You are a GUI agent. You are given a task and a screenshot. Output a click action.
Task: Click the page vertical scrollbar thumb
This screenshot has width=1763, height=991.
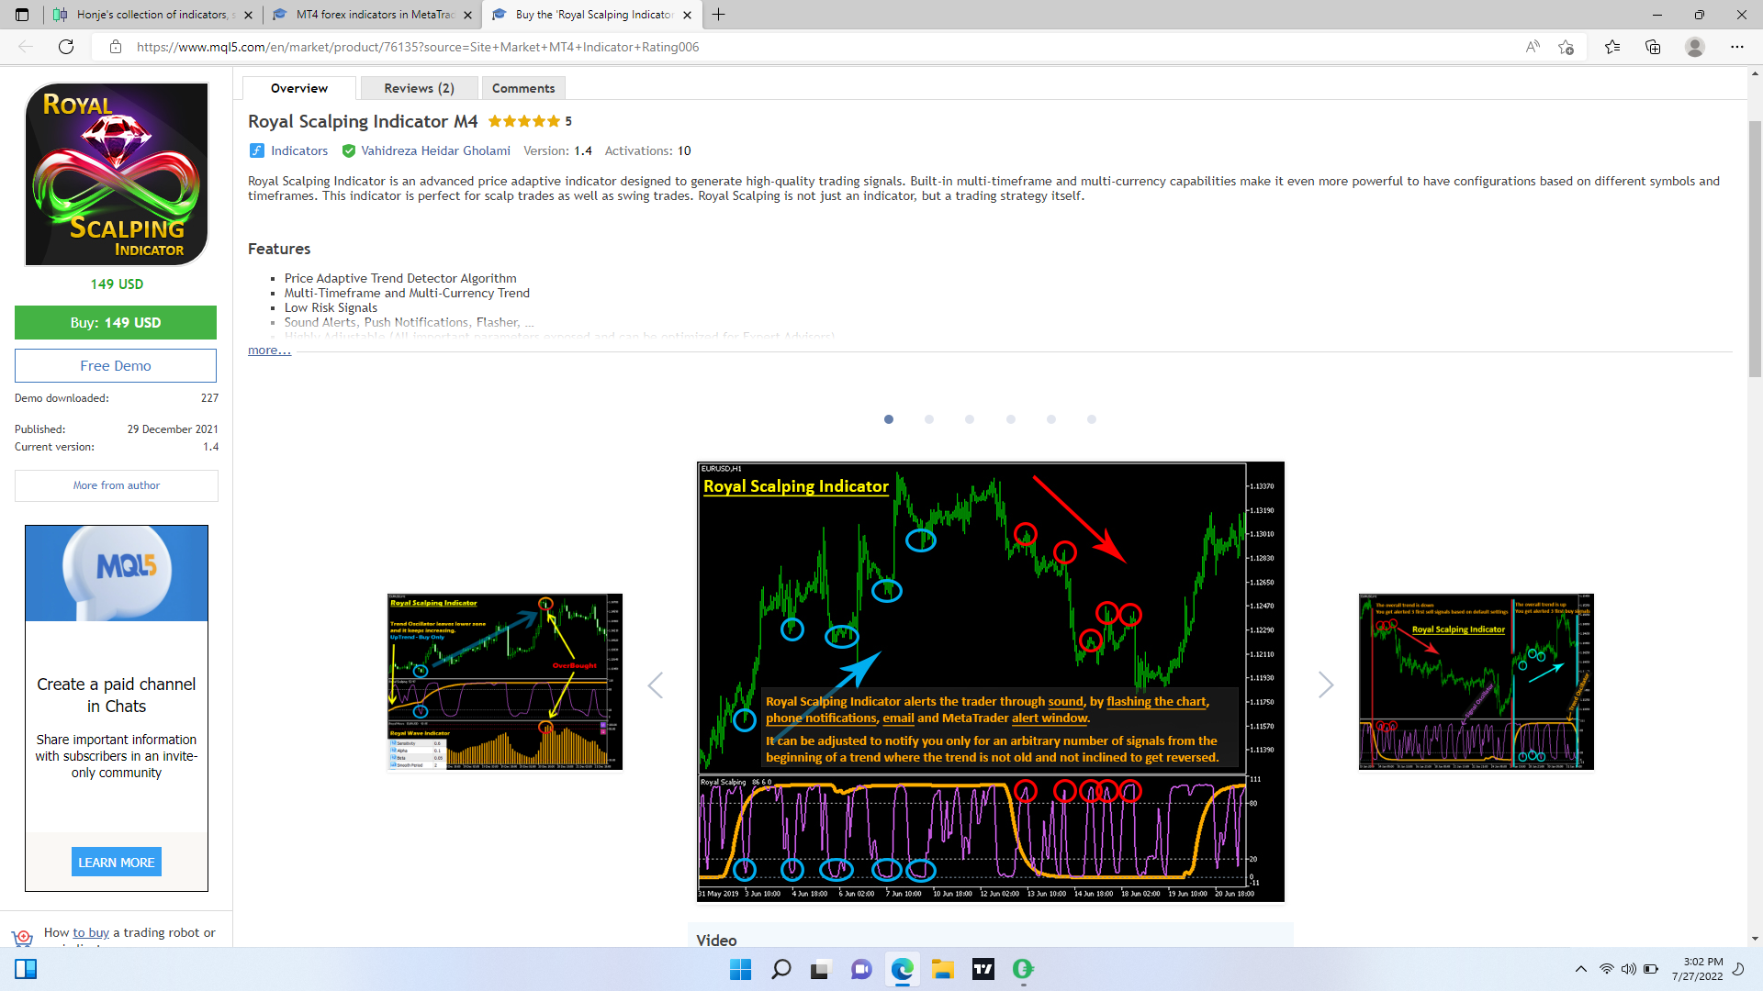[1755, 248]
